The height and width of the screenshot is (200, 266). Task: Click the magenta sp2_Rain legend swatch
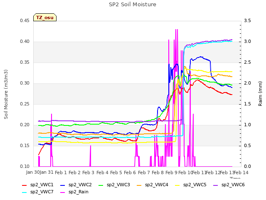coord(63,192)
